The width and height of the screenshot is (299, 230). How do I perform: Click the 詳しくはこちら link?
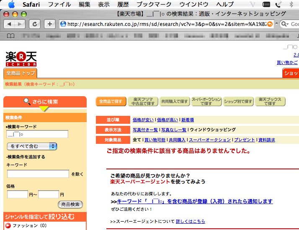190,222
